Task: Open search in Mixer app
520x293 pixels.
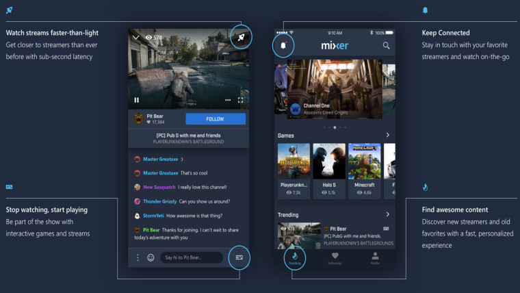Action: tap(386, 45)
